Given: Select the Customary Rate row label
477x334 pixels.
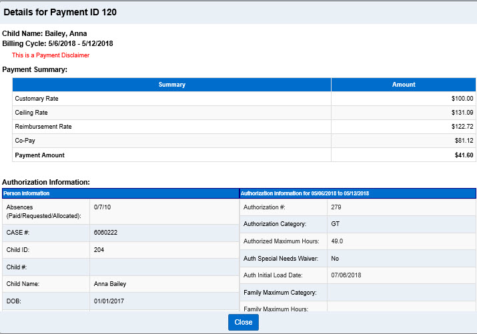Looking at the screenshot, I should 37,99.
